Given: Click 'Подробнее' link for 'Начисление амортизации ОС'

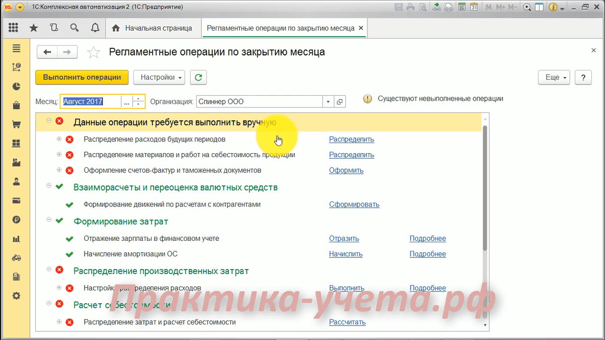Looking at the screenshot, I should [428, 254].
